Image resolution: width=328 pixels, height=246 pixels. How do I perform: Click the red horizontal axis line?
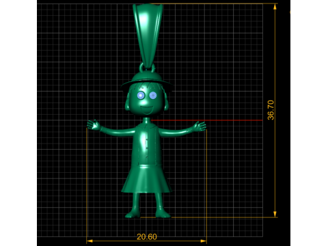point(207,120)
